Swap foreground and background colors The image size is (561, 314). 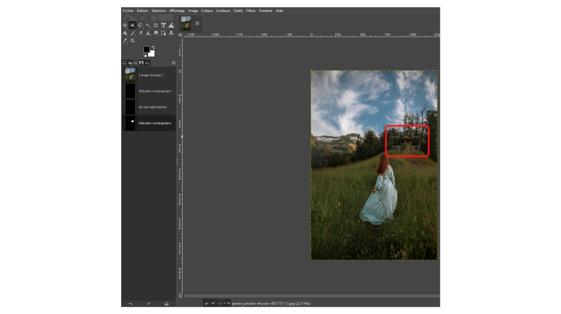[153, 47]
